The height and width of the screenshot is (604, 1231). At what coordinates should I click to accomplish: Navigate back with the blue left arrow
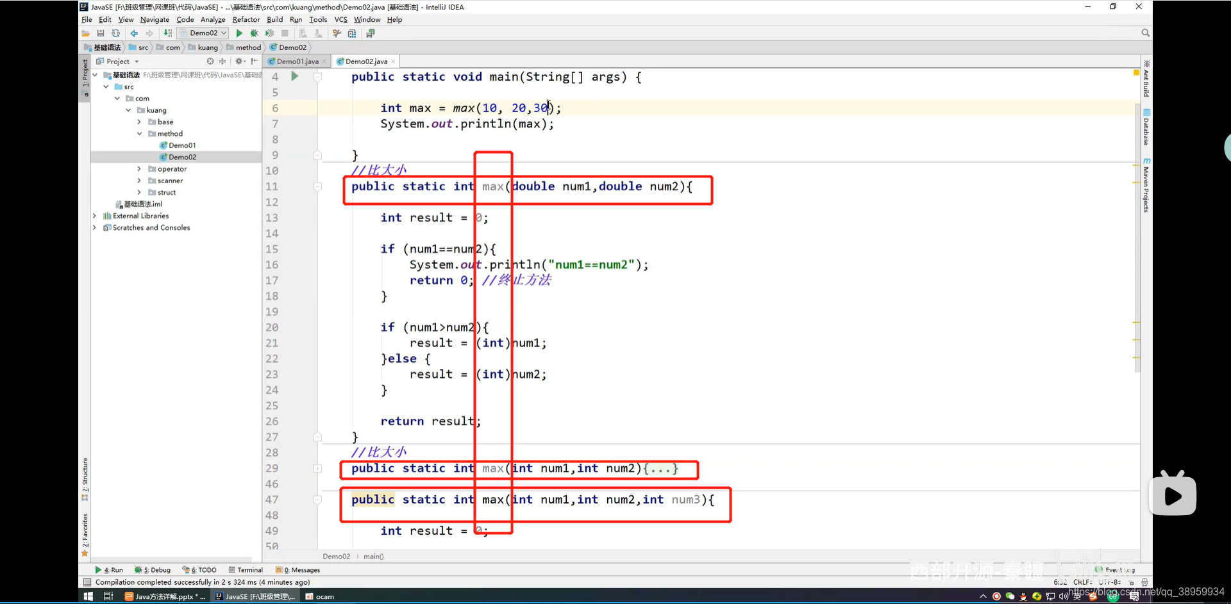coord(134,33)
